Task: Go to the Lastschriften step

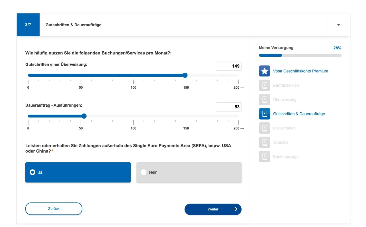Action: pyautogui.click(x=284, y=128)
